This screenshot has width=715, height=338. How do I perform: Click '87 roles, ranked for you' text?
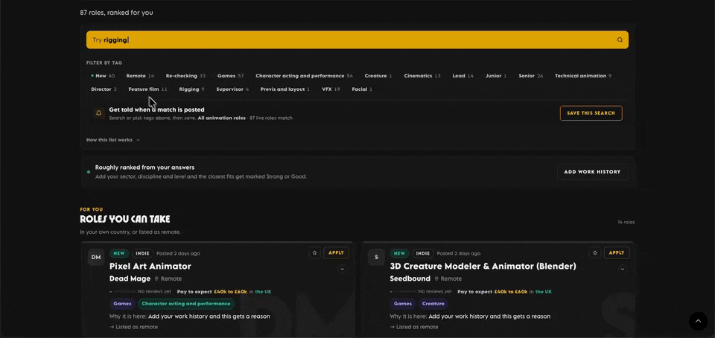click(116, 13)
